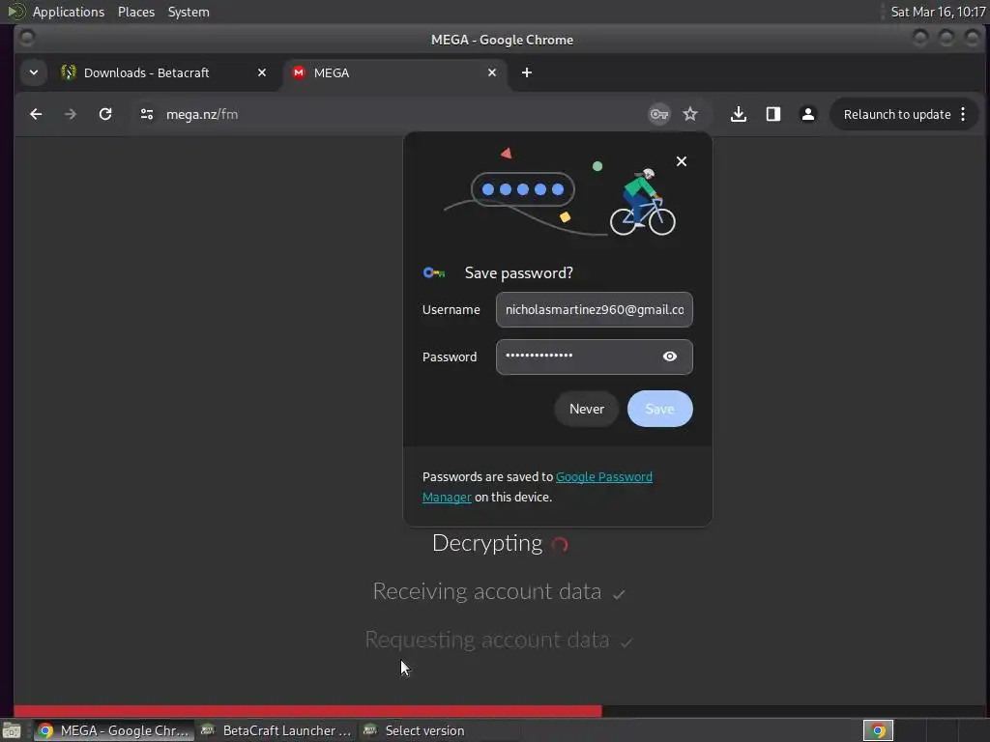Click the Decrypting status text

[x=487, y=543]
